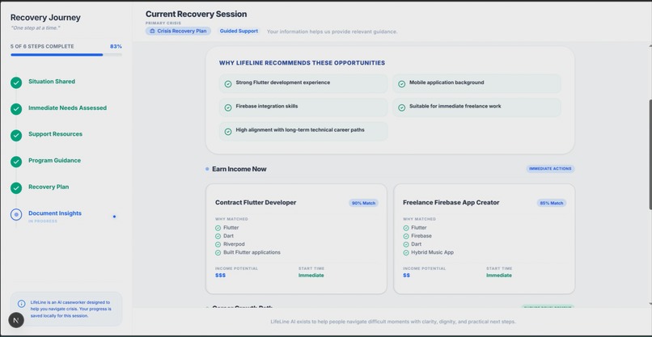Click the '5 OF 6 STEPS COMPLETE' label

pos(42,47)
